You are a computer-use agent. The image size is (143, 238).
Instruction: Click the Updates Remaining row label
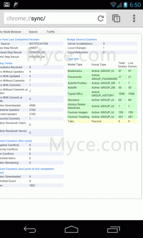(x=9, y=163)
